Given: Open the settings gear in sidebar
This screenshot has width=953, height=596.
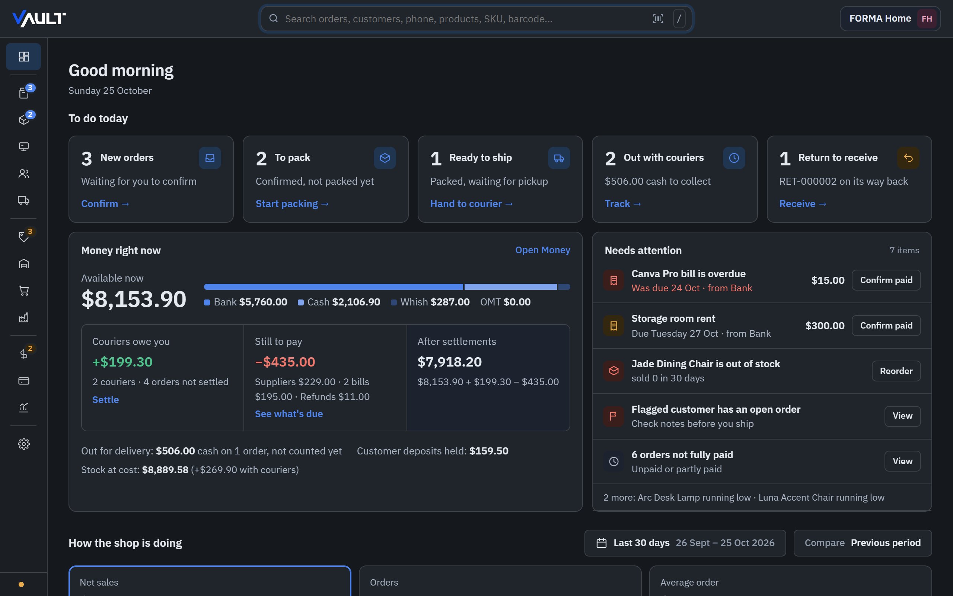Looking at the screenshot, I should (x=23, y=444).
